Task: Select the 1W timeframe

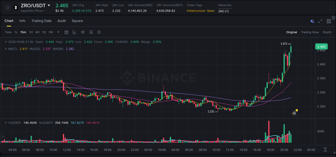Action: (x=51, y=32)
